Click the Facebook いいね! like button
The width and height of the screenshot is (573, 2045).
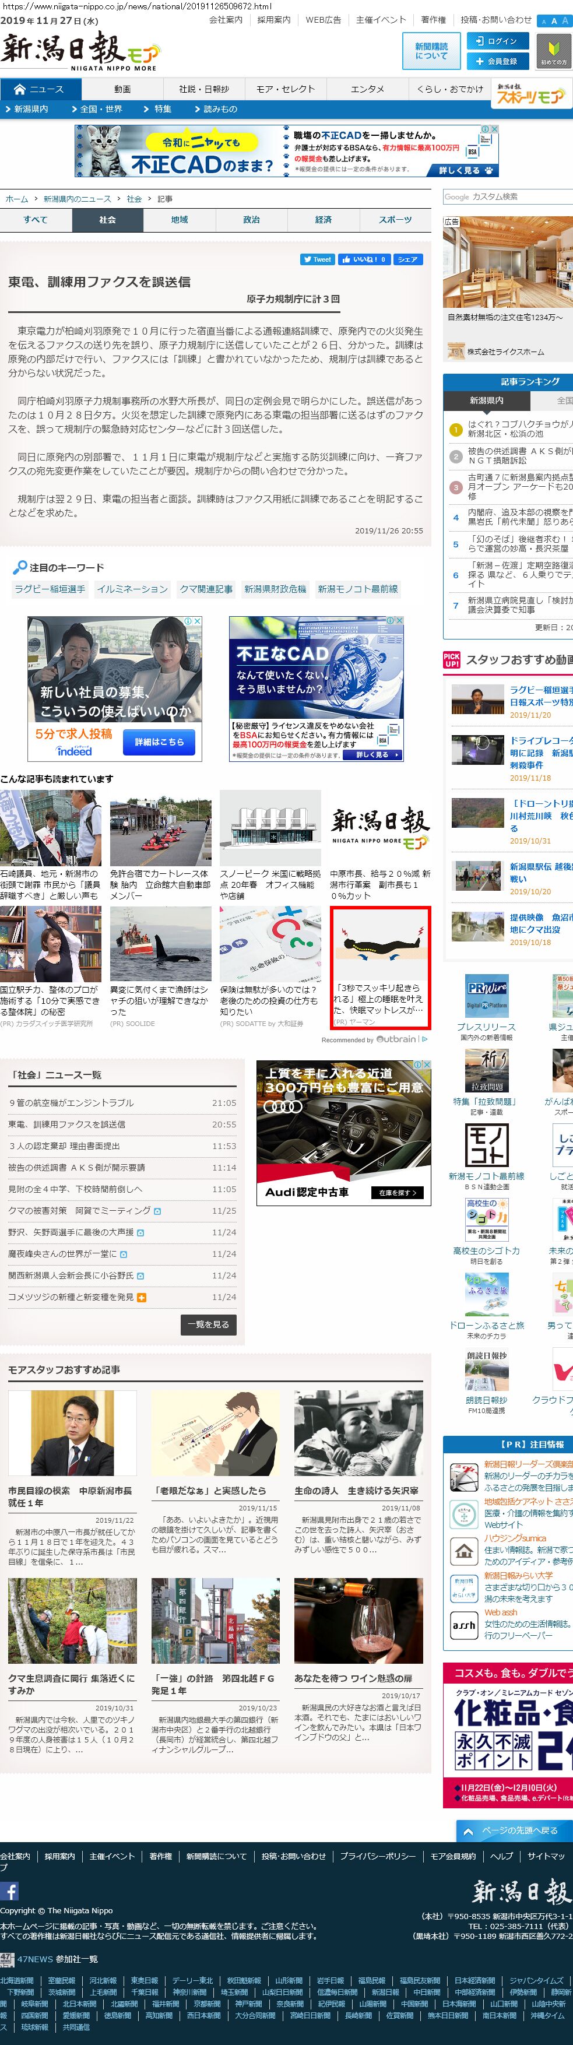tap(364, 259)
